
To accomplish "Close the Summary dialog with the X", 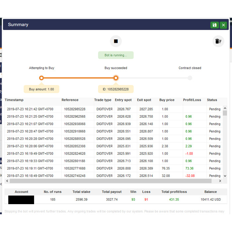I will (223, 25).
